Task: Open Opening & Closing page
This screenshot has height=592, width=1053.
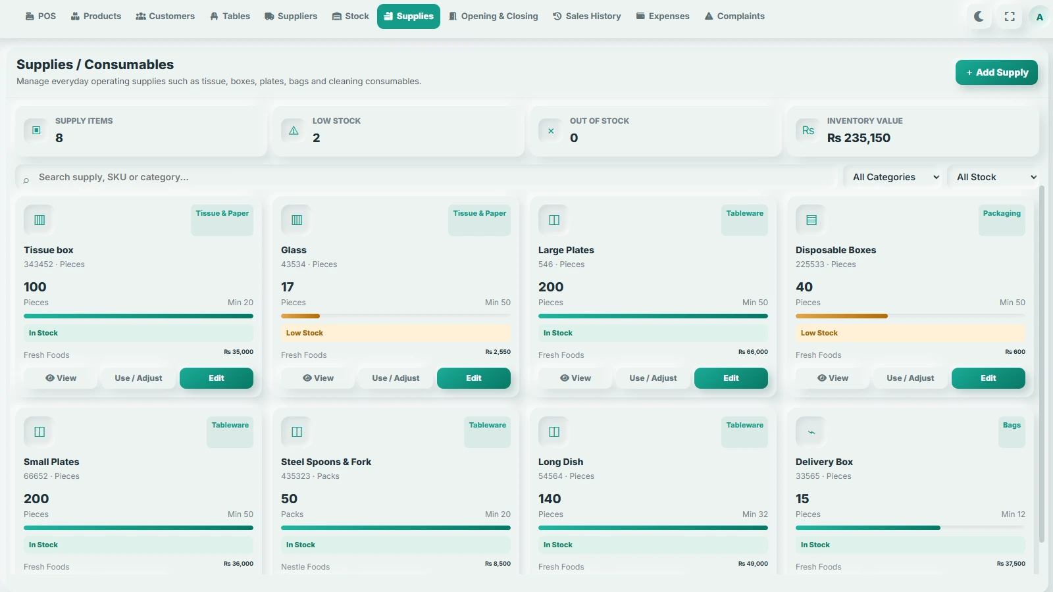Action: pos(494,16)
